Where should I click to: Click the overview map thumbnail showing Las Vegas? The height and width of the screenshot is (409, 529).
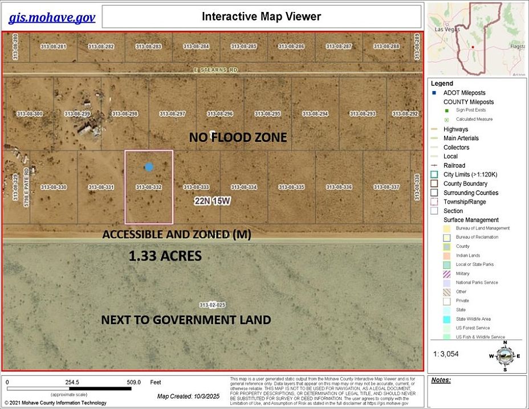(x=477, y=38)
